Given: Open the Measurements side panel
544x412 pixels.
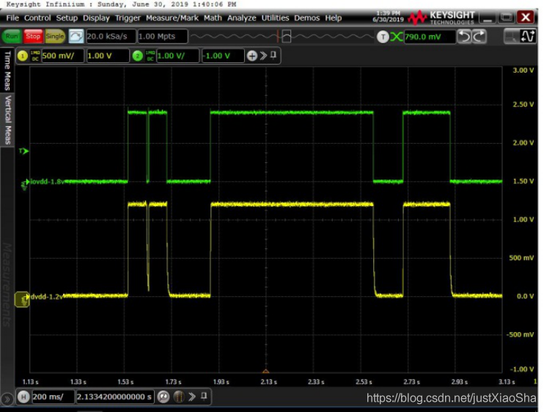Looking at the screenshot, I should pyautogui.click(x=7, y=284).
